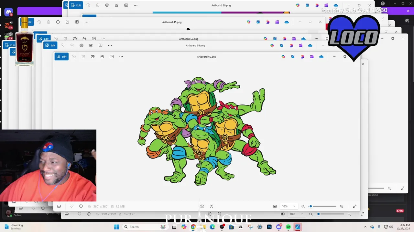Open See more menu in Artboard 56.png window
The image size is (414, 232).
coord(103,39)
